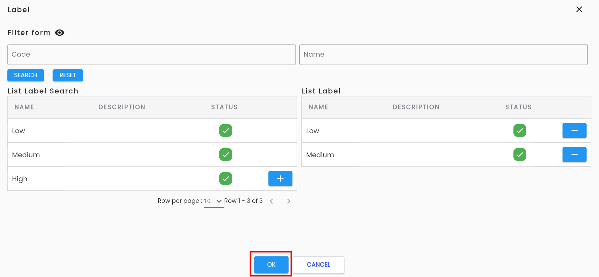The height and width of the screenshot is (277, 599).
Task: Remove Low label with minus button
Action: [574, 130]
